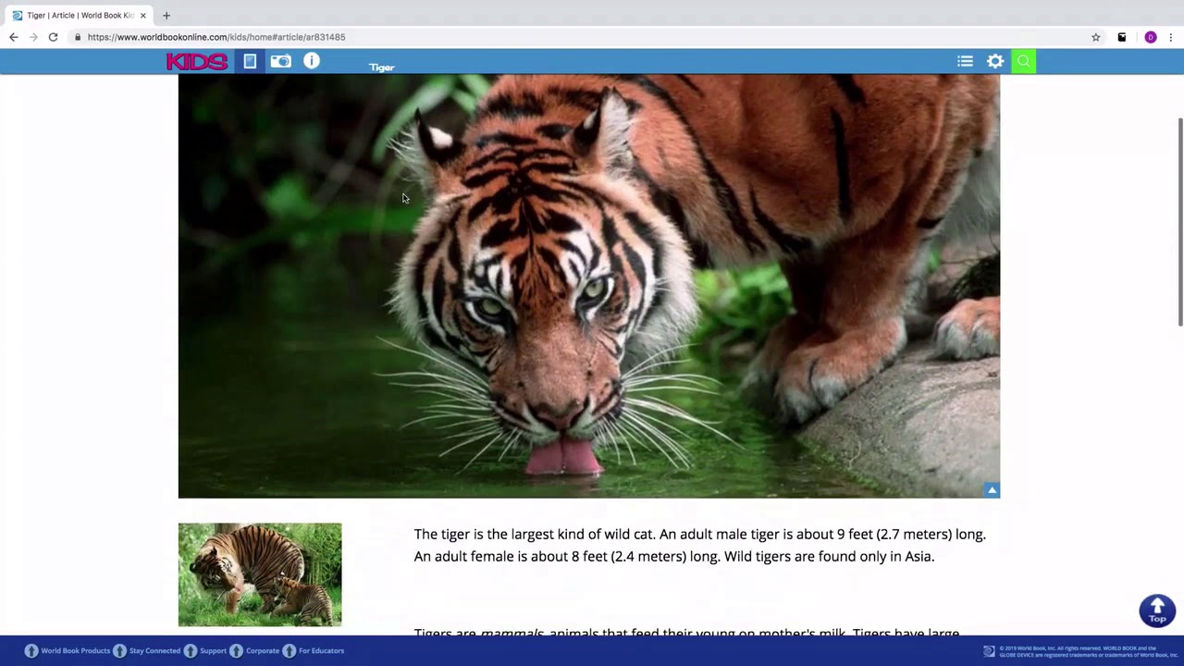Collapse image with the small up arrow

pyautogui.click(x=992, y=490)
